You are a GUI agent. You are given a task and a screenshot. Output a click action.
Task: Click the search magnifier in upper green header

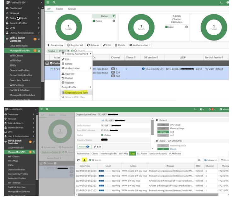54,3
